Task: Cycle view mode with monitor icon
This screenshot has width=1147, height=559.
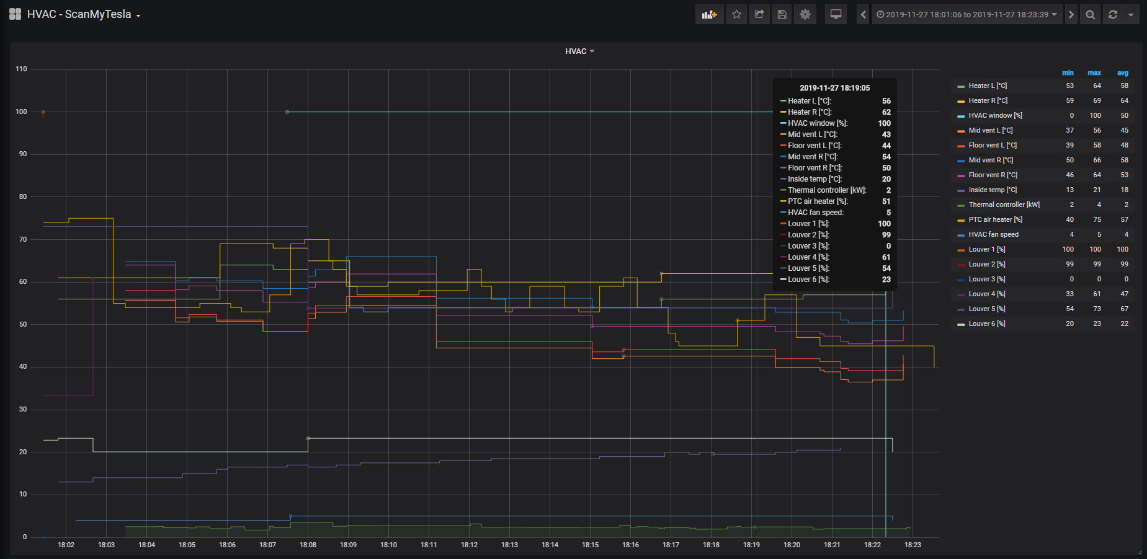Action: pos(836,14)
